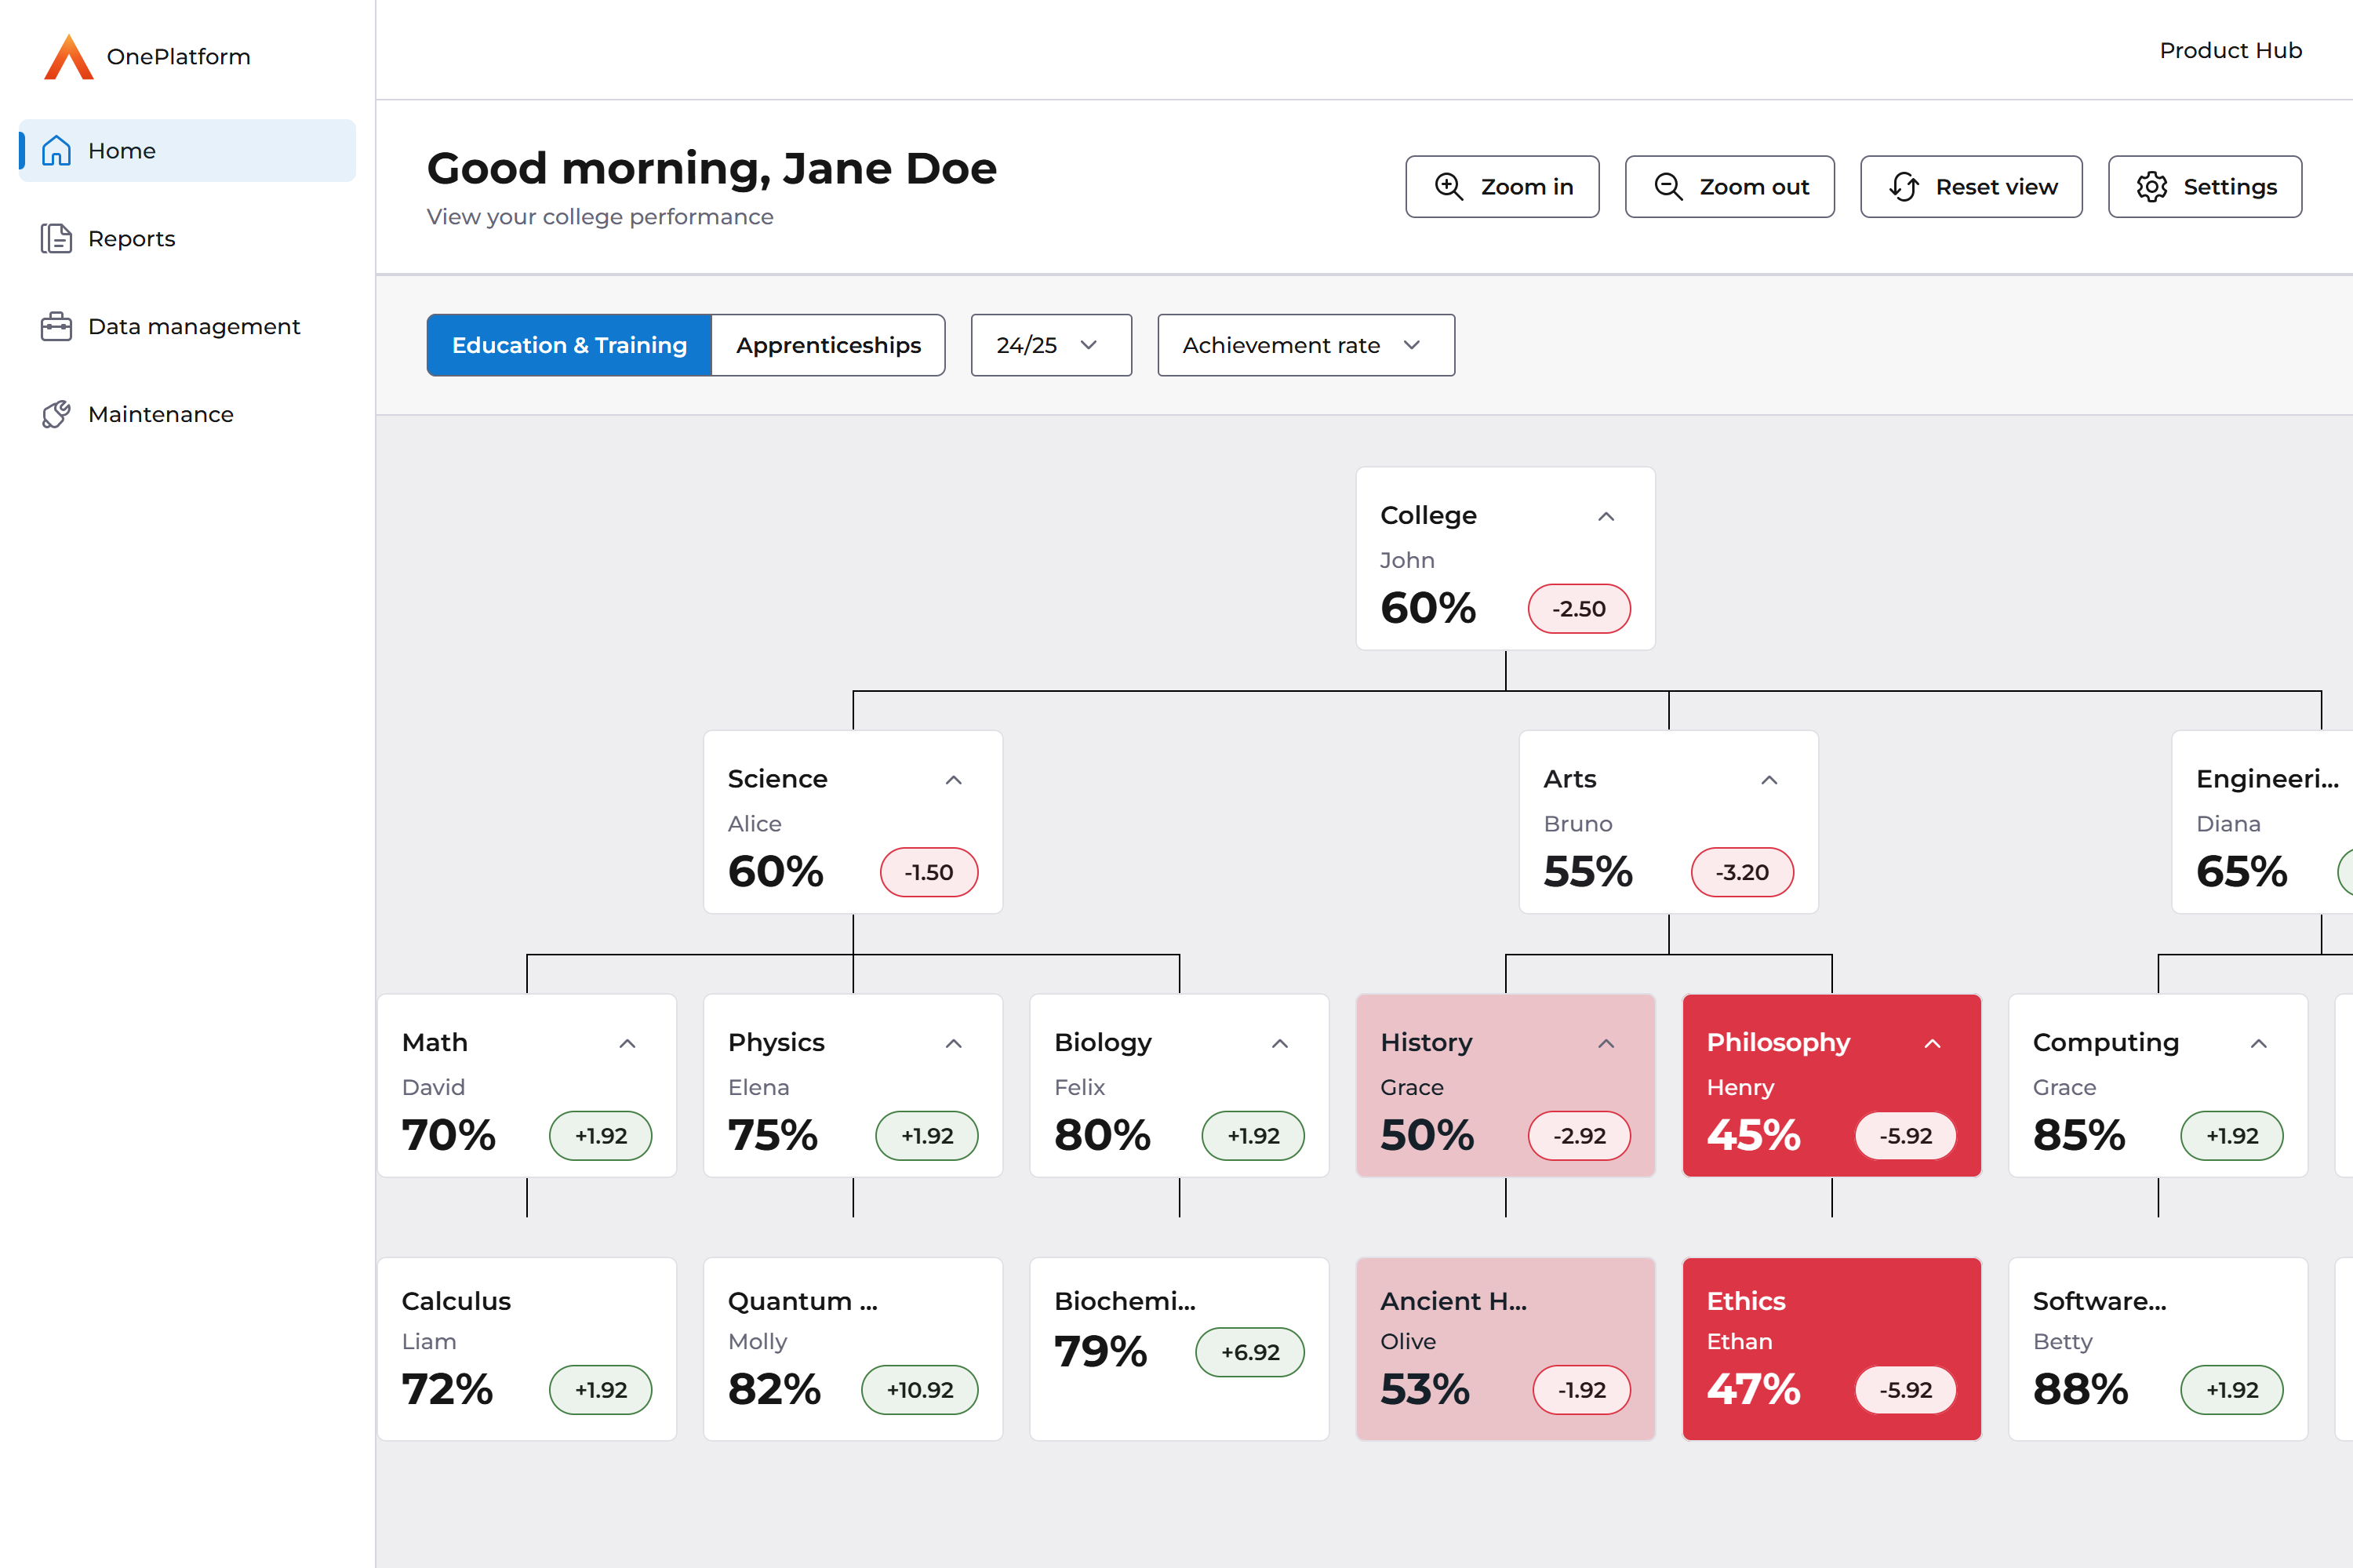This screenshot has height=1568, width=2353.
Task: Collapse the Philosophy card chevron
Action: (x=1932, y=1043)
